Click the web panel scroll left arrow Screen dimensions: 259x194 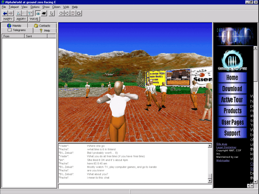pyautogui.click(x=249, y=186)
